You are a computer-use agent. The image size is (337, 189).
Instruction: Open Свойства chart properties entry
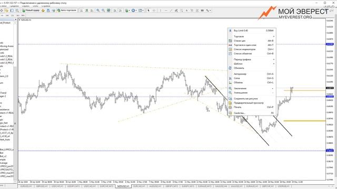coord(252,113)
